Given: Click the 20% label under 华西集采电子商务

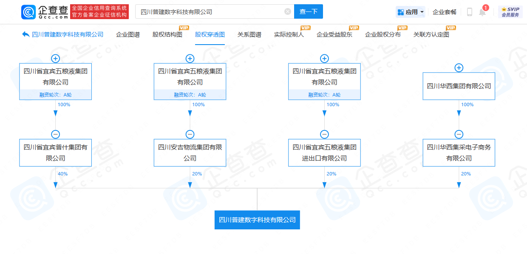Looking at the screenshot, I should [x=466, y=174].
